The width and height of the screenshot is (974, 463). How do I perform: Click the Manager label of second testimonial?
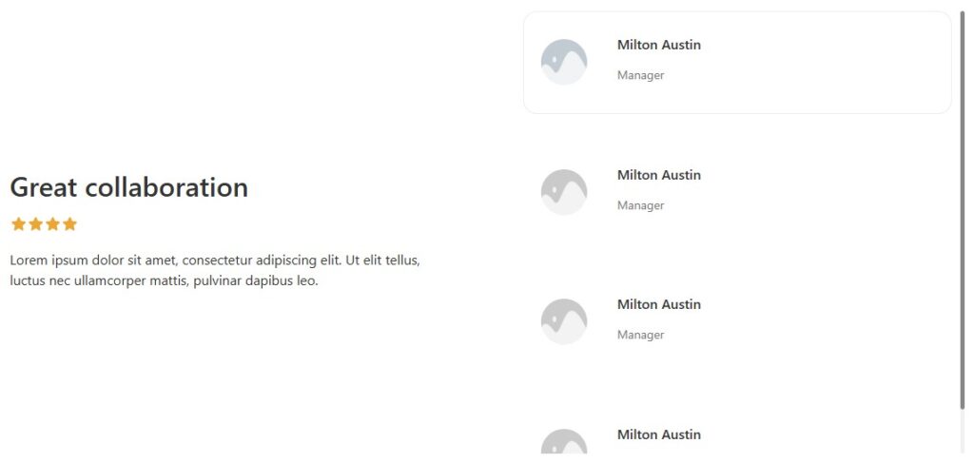(x=640, y=205)
